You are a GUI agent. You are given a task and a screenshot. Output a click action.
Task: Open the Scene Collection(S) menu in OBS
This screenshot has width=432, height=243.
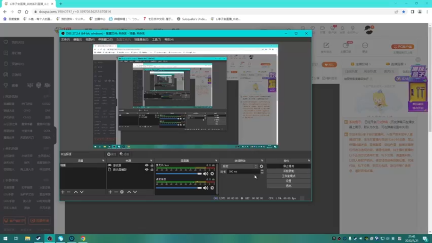(x=141, y=39)
